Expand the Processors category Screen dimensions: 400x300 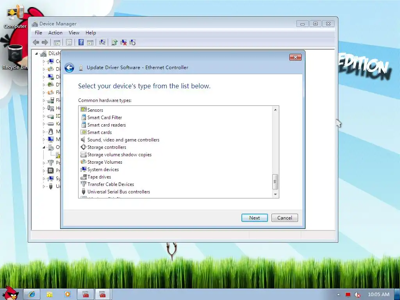coord(44,170)
